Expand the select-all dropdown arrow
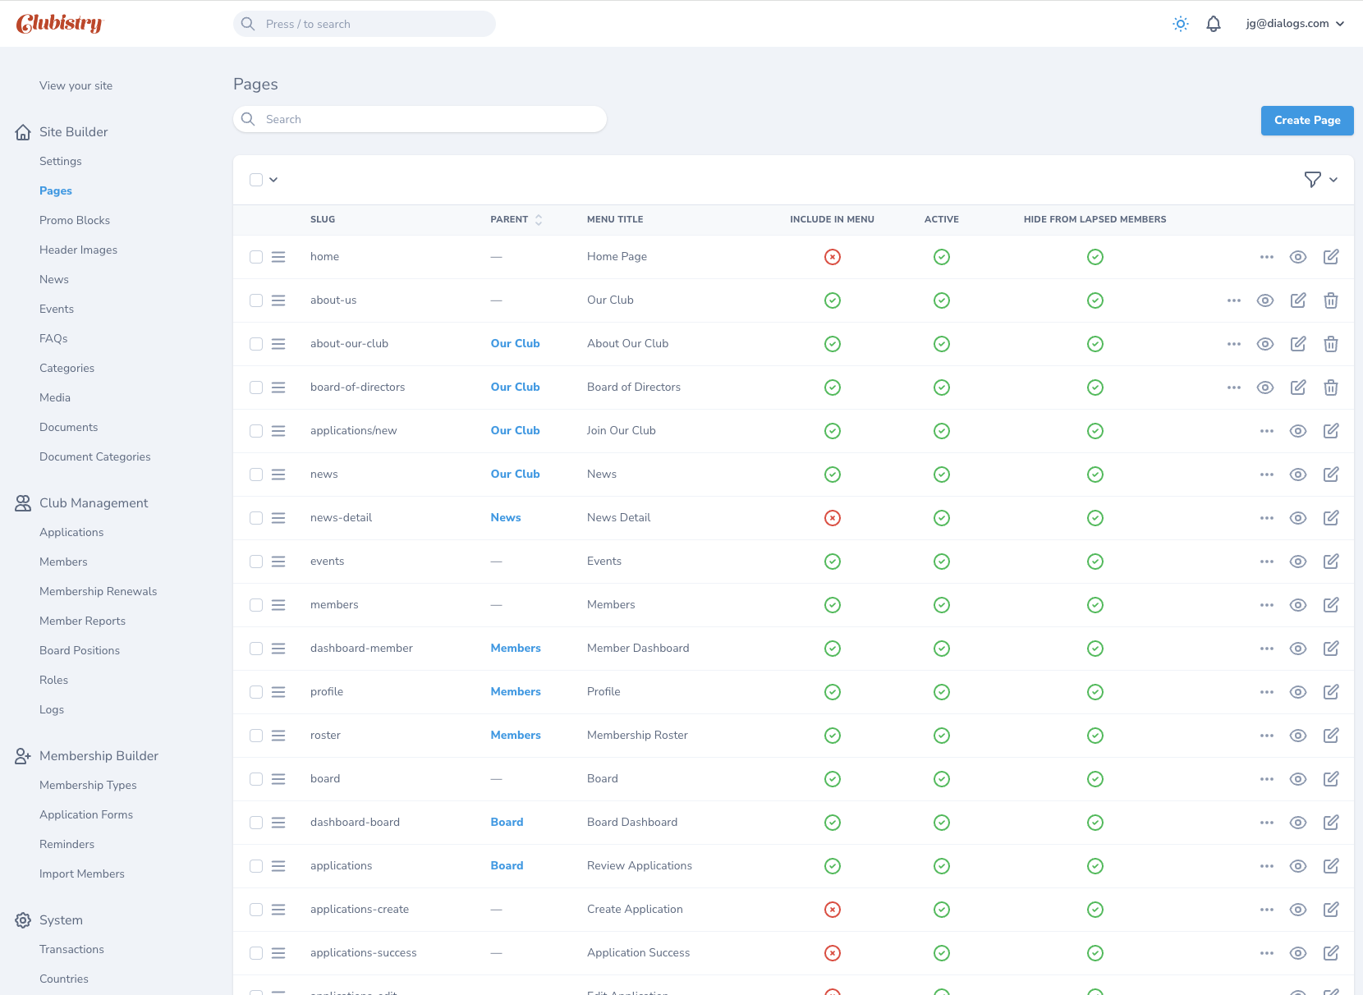1363x995 pixels. [273, 180]
